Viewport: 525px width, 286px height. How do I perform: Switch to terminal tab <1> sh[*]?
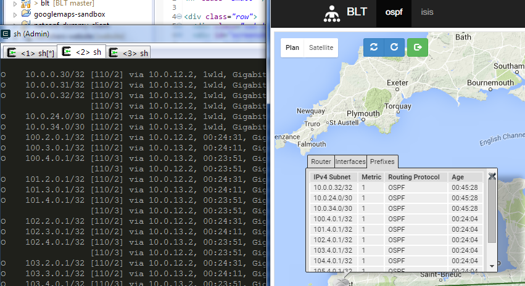pos(30,52)
